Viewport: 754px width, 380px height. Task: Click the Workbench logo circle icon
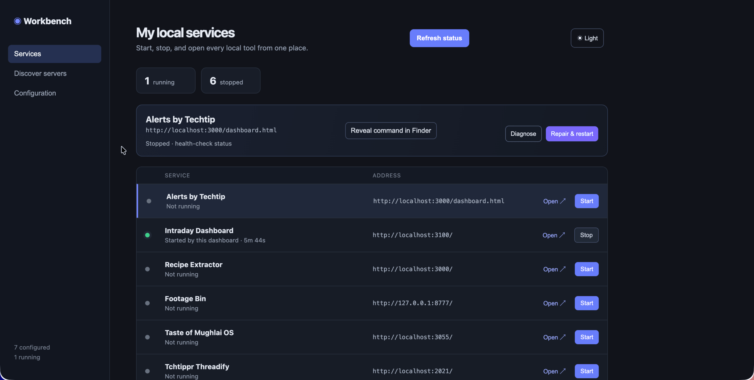click(17, 21)
